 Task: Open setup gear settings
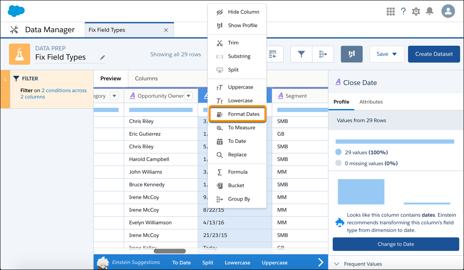tap(416, 11)
